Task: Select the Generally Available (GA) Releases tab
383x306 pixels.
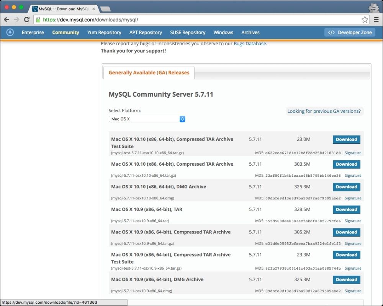Action: coord(149,72)
